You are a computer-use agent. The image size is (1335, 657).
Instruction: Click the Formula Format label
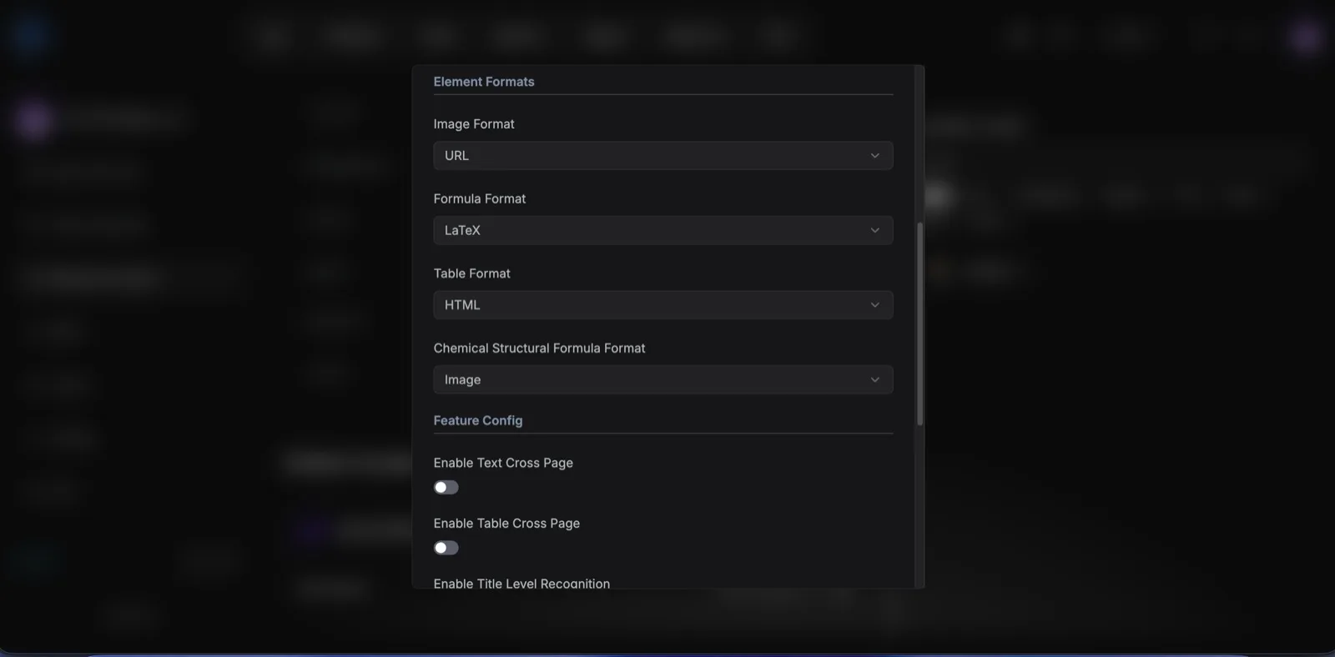pos(480,198)
